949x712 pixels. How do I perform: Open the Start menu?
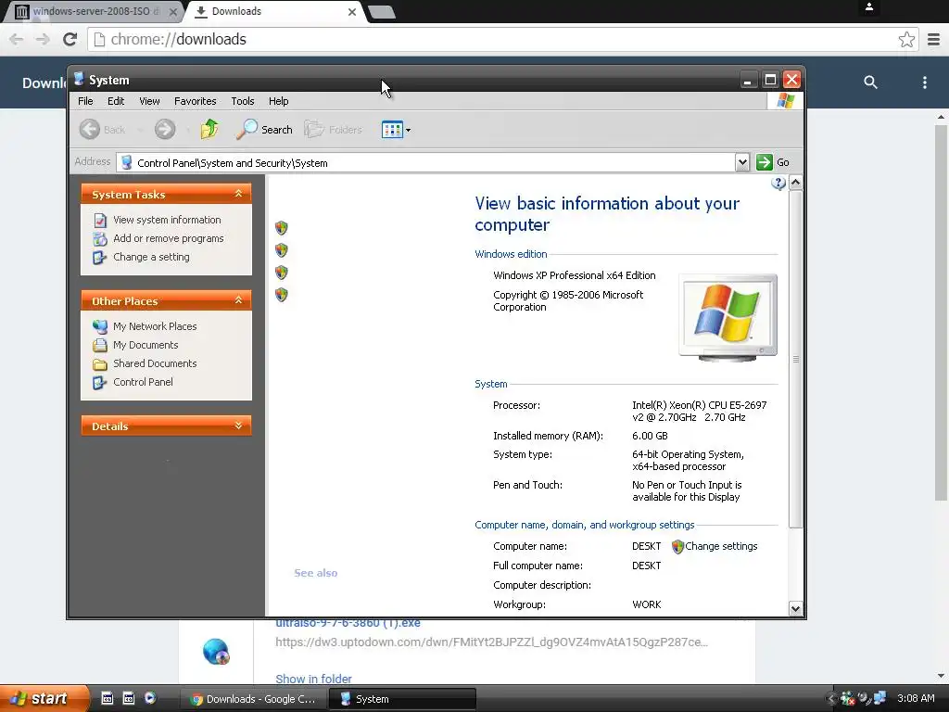pos(44,698)
